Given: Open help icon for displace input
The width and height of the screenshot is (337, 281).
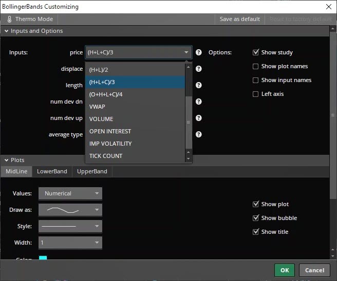Looking at the screenshot, I should point(199,69).
